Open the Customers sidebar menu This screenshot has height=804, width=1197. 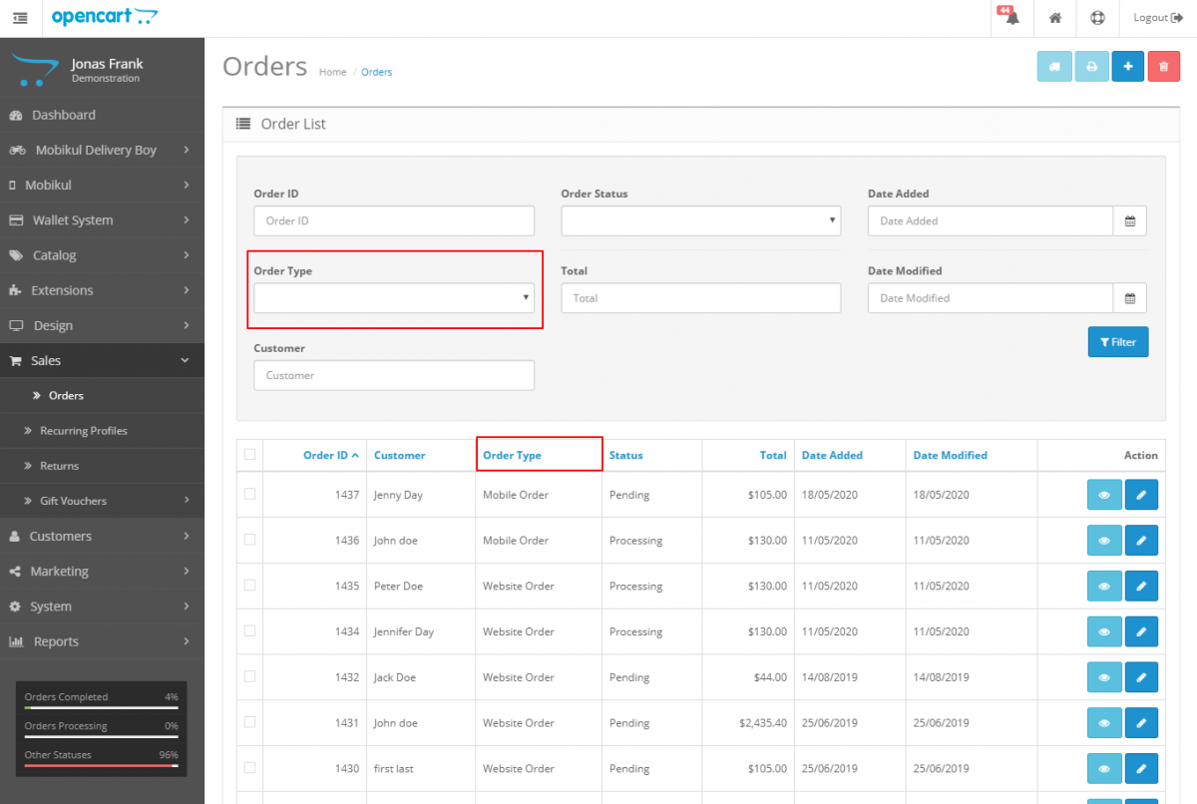[x=102, y=536]
